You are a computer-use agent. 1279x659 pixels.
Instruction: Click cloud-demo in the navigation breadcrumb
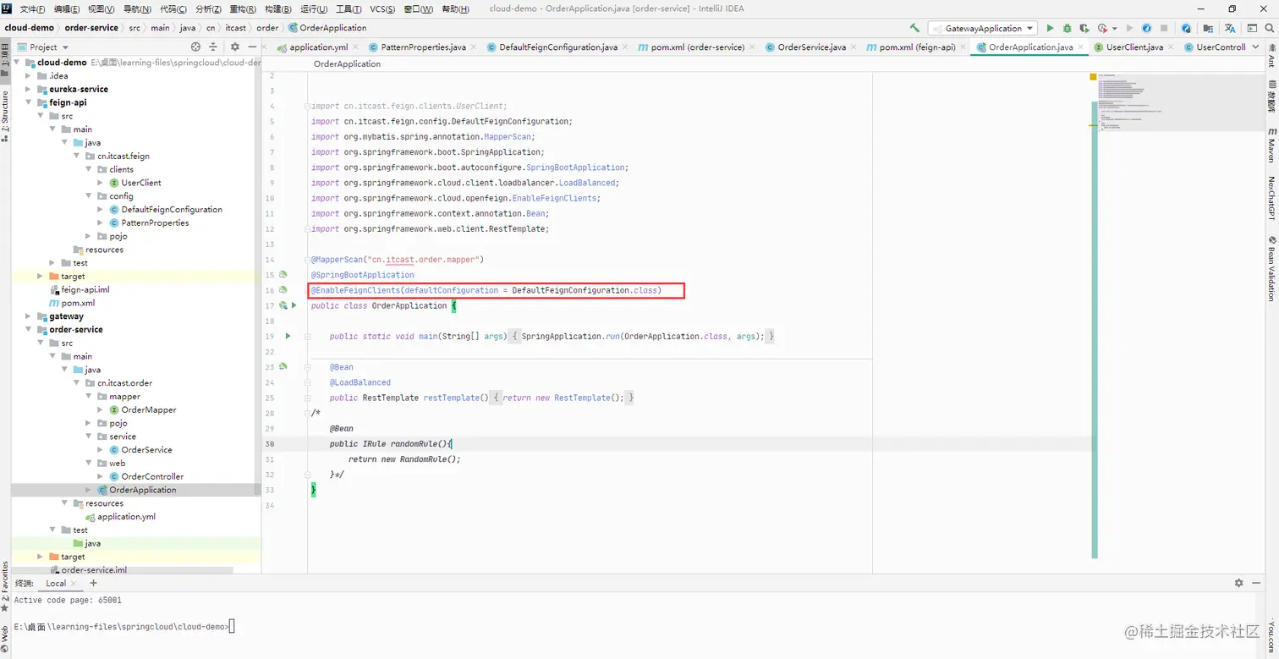point(29,28)
